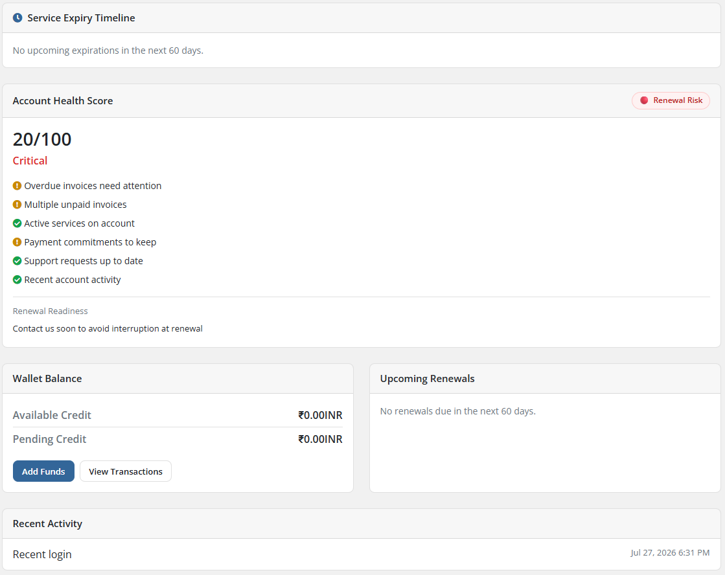Image resolution: width=725 pixels, height=575 pixels.
Task: Click the 20/100 score value
Action: point(42,139)
